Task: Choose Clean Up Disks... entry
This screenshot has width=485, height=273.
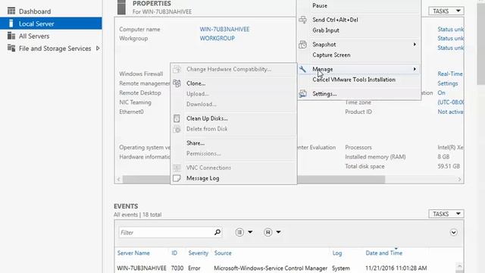Action: click(x=207, y=118)
